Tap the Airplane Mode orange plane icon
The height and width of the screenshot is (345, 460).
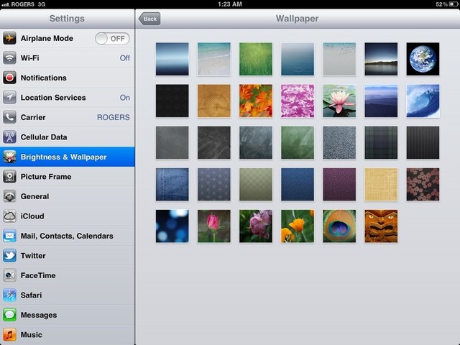pos(9,38)
